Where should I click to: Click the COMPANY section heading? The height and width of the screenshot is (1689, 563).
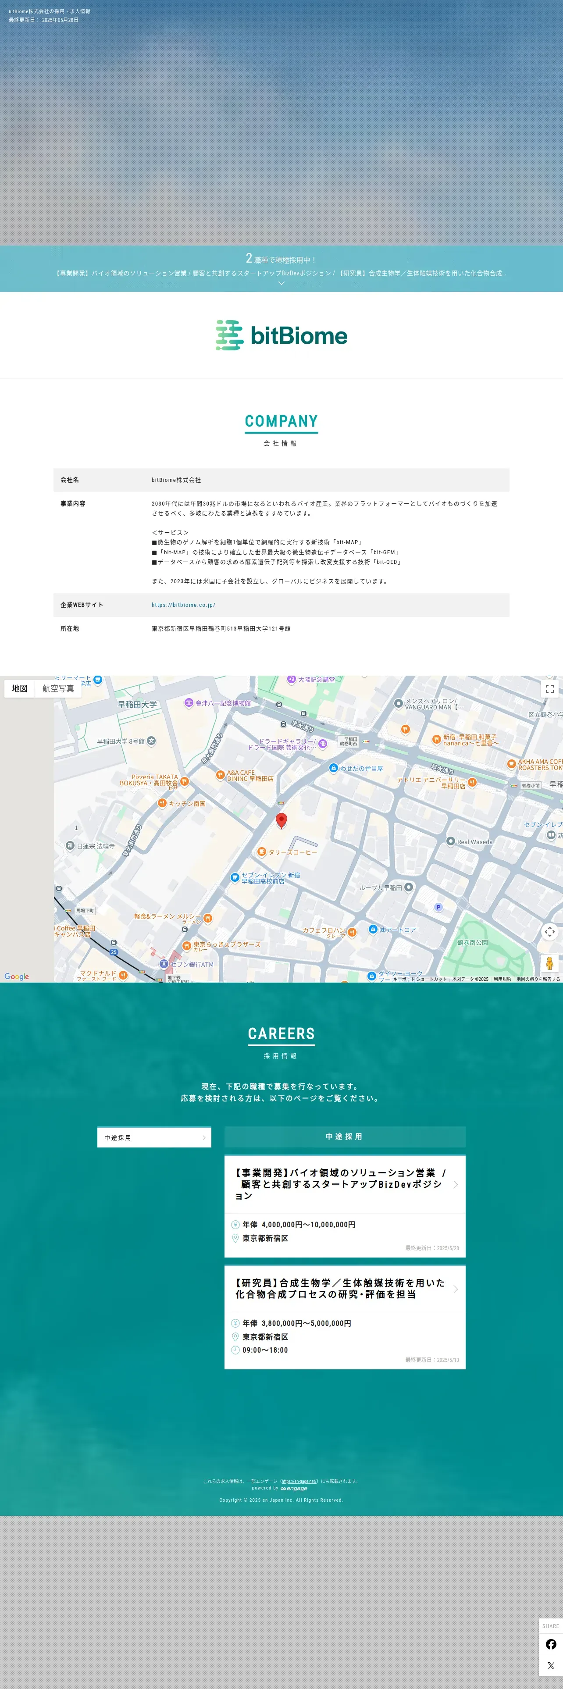click(x=281, y=421)
